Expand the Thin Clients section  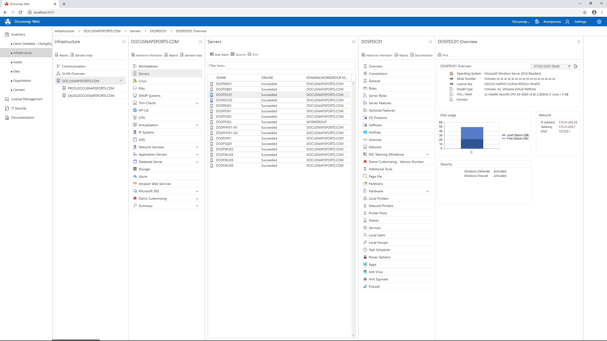click(197, 103)
